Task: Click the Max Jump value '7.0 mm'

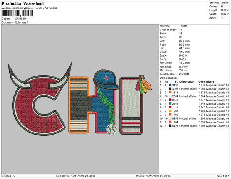Action: [184, 70]
